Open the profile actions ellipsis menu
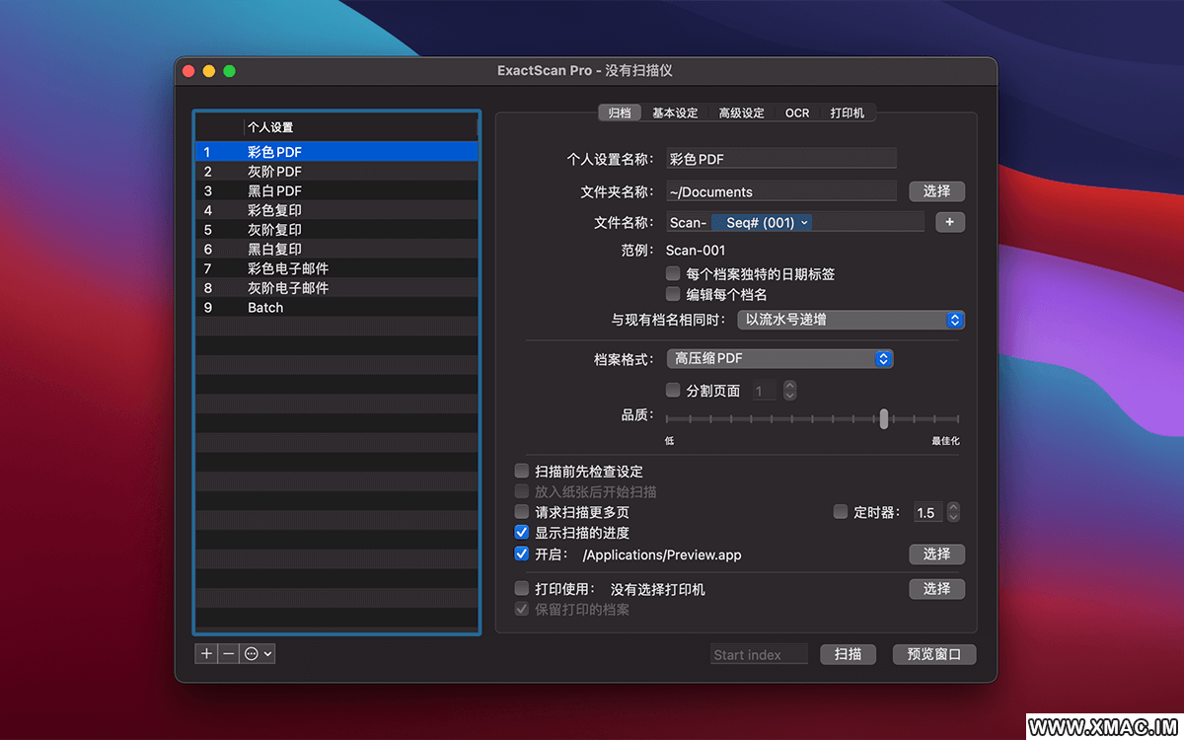1184x740 pixels. click(x=258, y=653)
